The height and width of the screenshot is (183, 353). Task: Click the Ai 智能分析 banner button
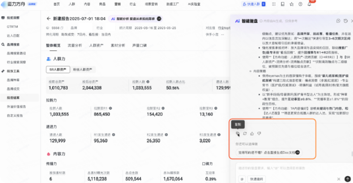[x=136, y=19]
